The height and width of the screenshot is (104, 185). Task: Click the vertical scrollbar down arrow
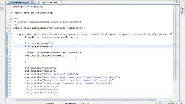175,96
